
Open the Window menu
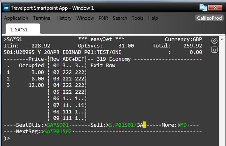(85, 18)
